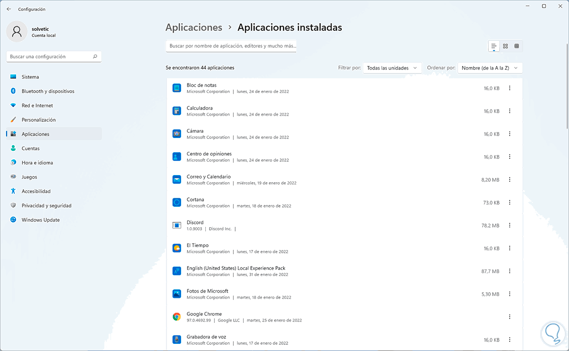Open Bluetooth y dispositivos settings

pos(54,91)
